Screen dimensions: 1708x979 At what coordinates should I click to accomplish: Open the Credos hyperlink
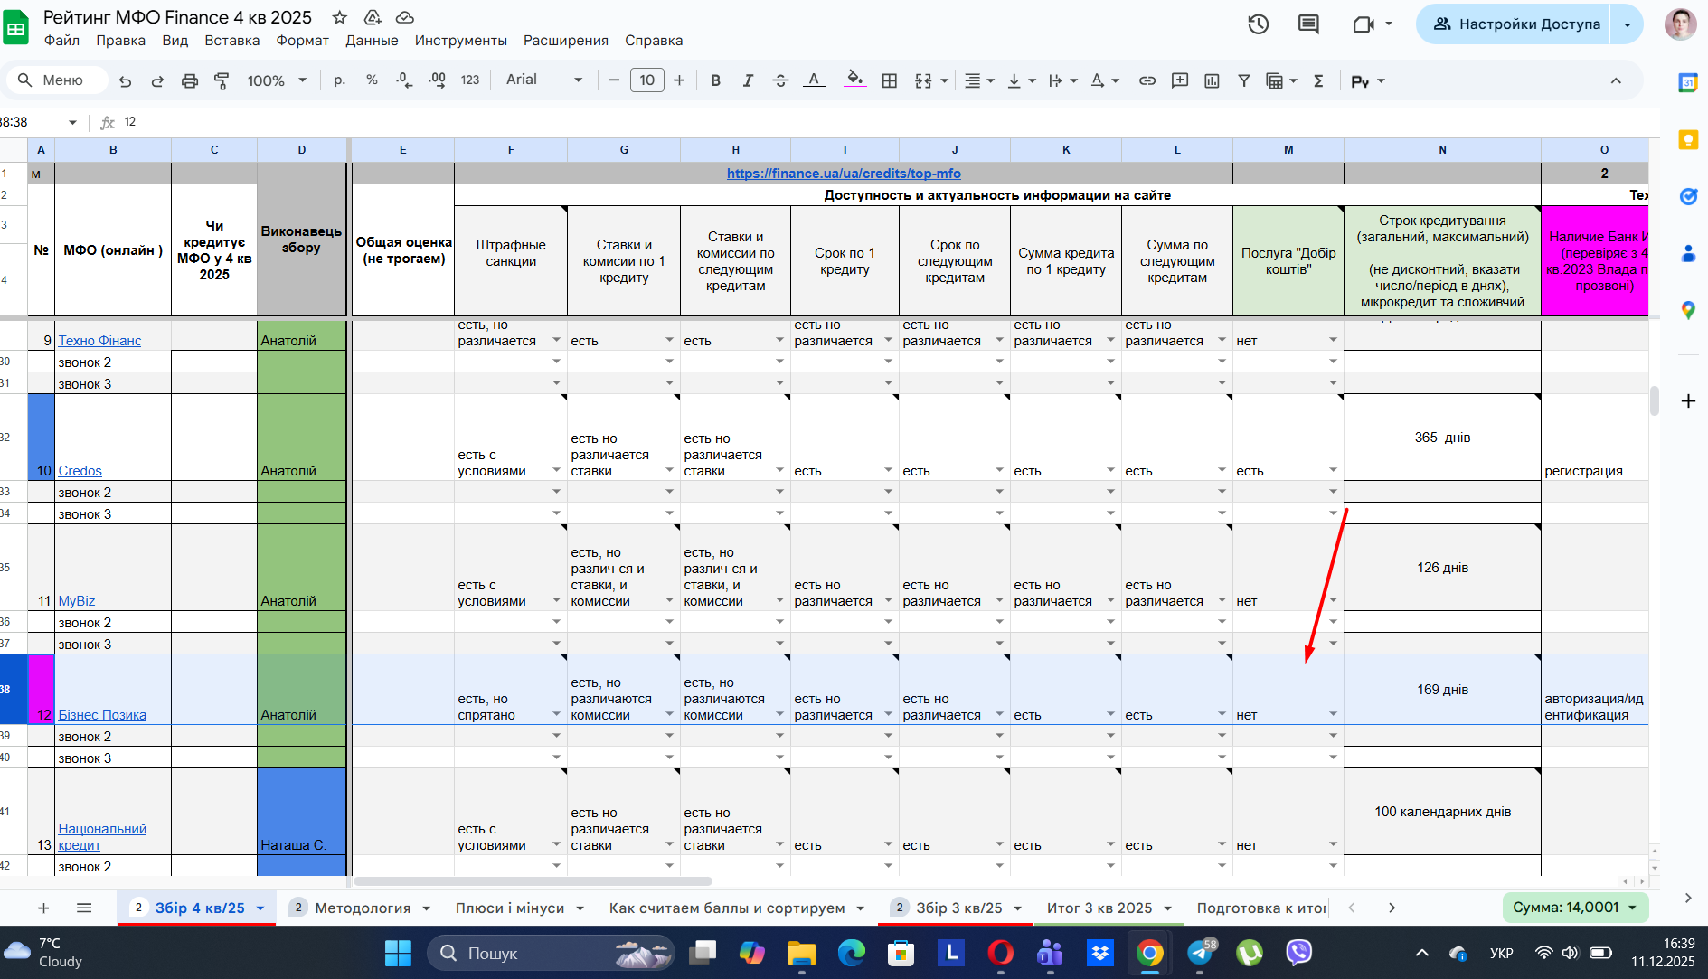coord(80,471)
